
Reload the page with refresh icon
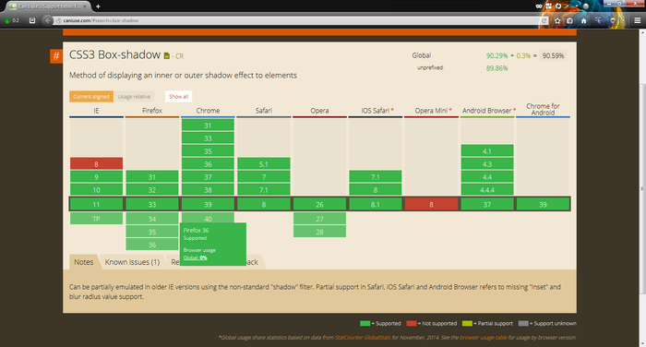[544, 20]
